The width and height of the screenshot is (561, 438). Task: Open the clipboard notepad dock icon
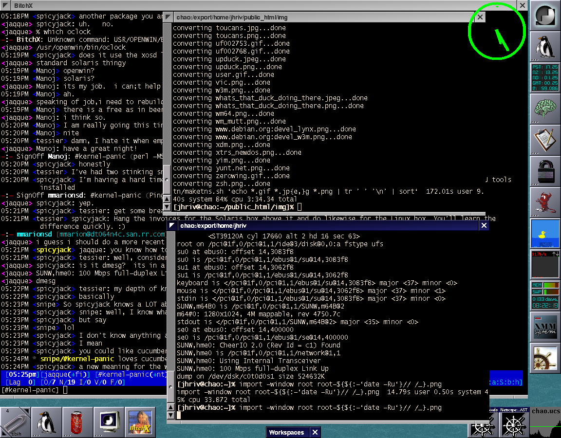click(545, 140)
